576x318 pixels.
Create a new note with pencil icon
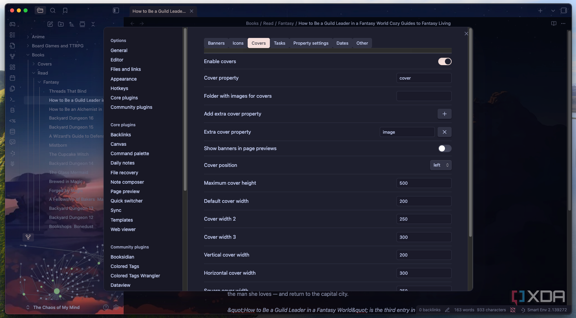pos(50,24)
